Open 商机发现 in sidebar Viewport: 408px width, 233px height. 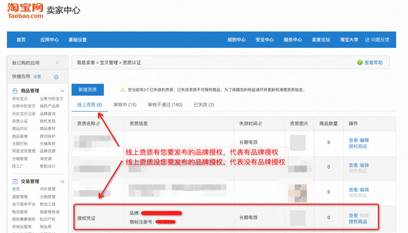[x=47, y=121]
